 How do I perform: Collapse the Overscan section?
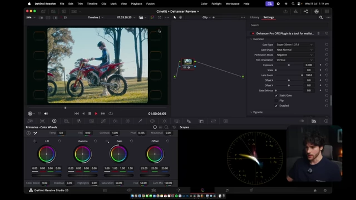coord(251,39)
